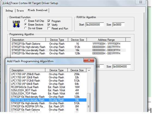Click address range 08000000H - 0801FFFFH
Viewport: 152px width, 115px height.
(106, 53)
